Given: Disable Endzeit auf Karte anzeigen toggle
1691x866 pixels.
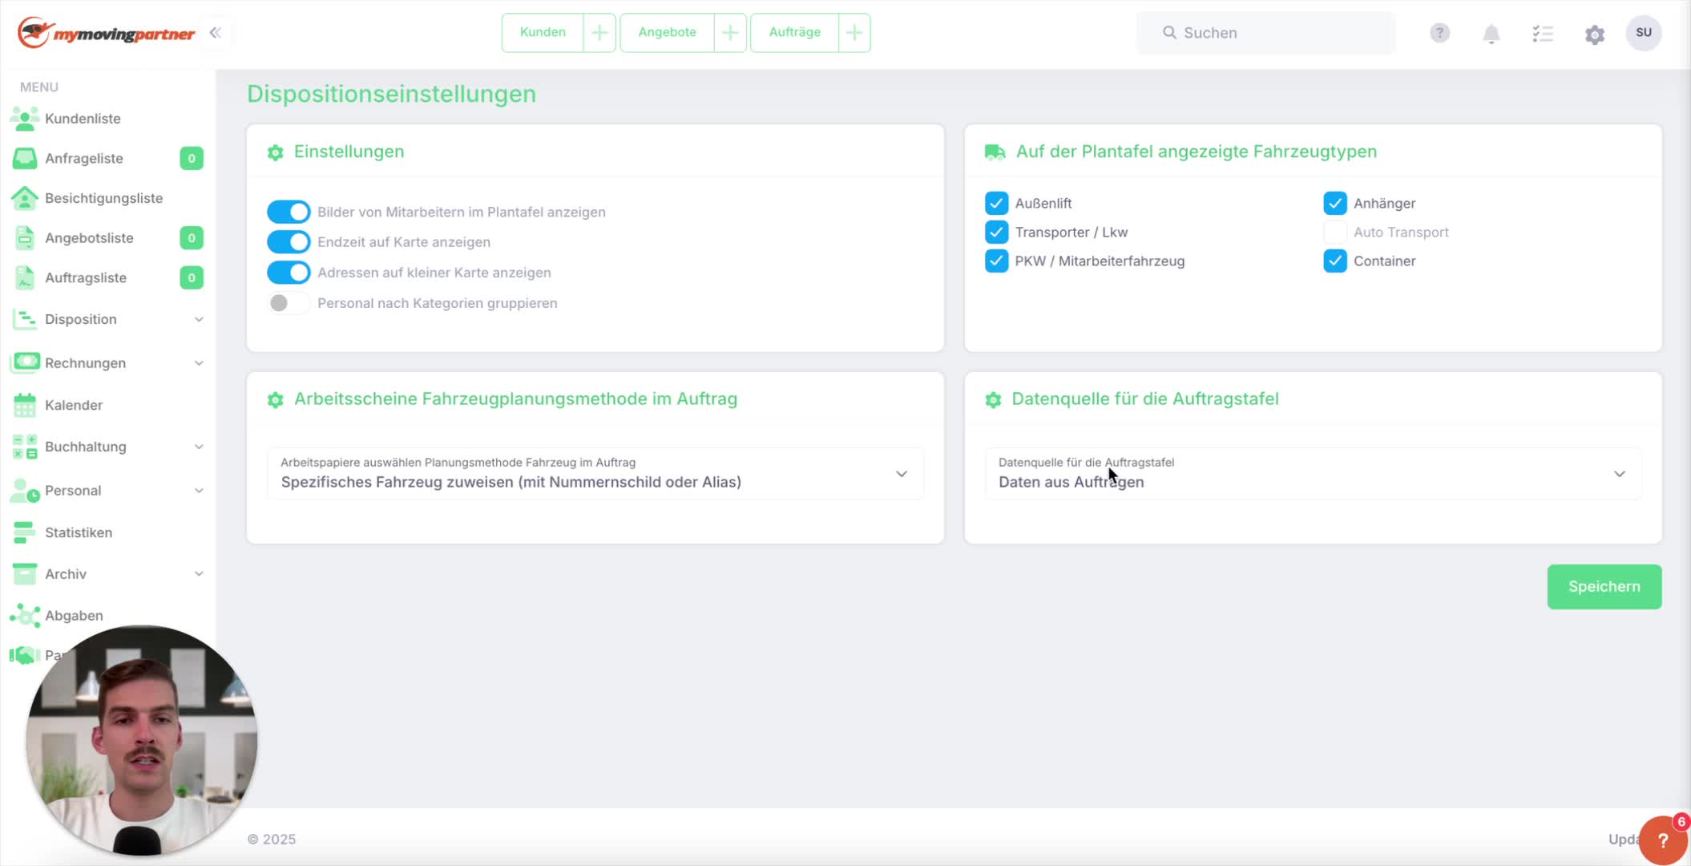Looking at the screenshot, I should tap(288, 242).
